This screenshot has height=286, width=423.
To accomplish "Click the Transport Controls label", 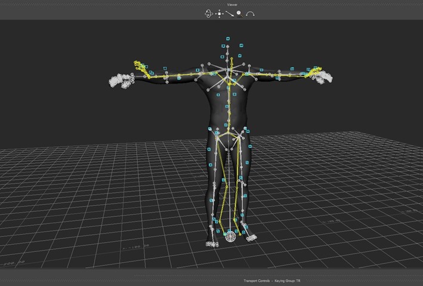I will 258,281.
